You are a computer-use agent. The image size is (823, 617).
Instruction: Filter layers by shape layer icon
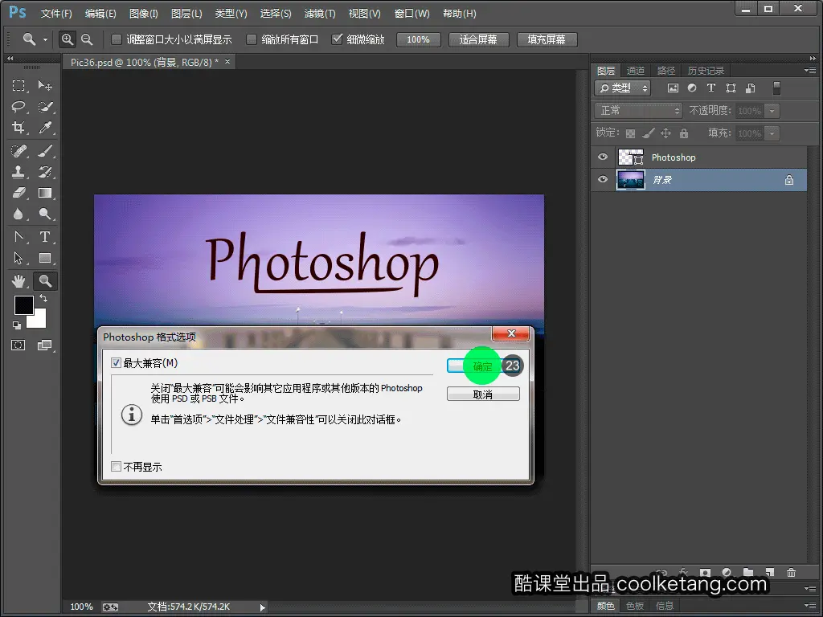pos(731,88)
